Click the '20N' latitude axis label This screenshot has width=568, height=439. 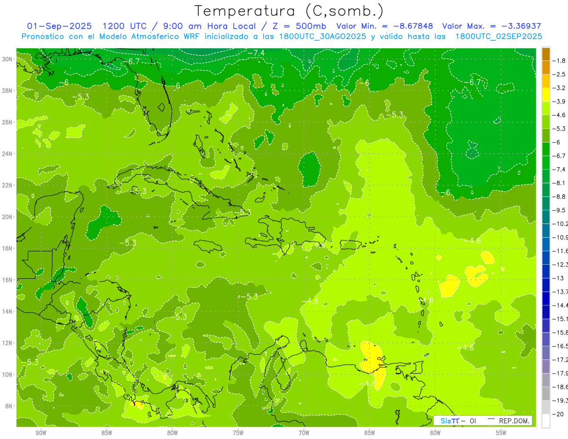coord(8,217)
